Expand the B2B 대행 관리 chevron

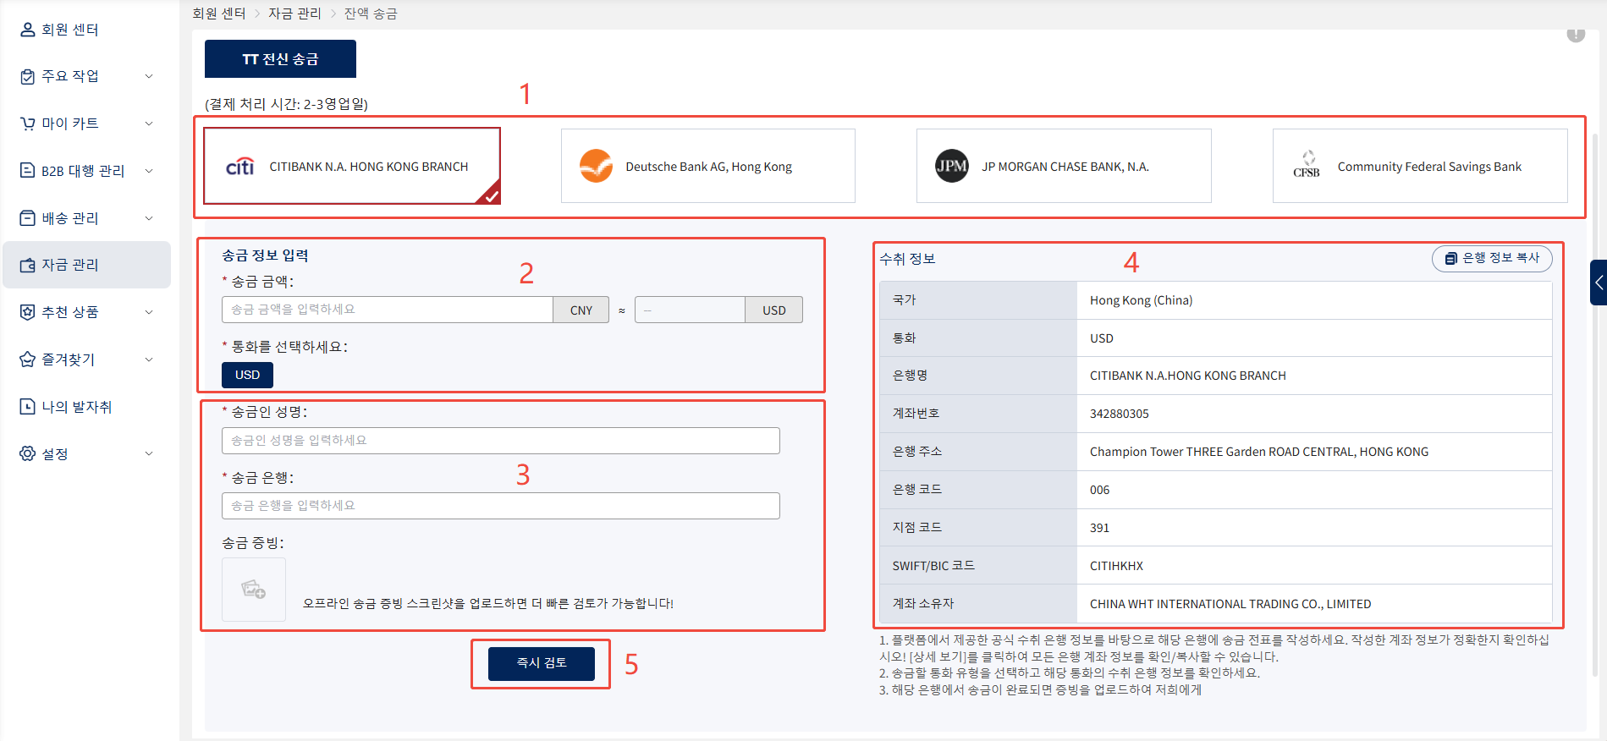point(149,171)
